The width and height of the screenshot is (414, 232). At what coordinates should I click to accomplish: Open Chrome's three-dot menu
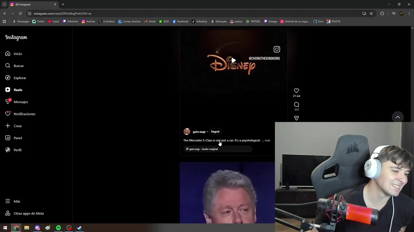click(409, 14)
